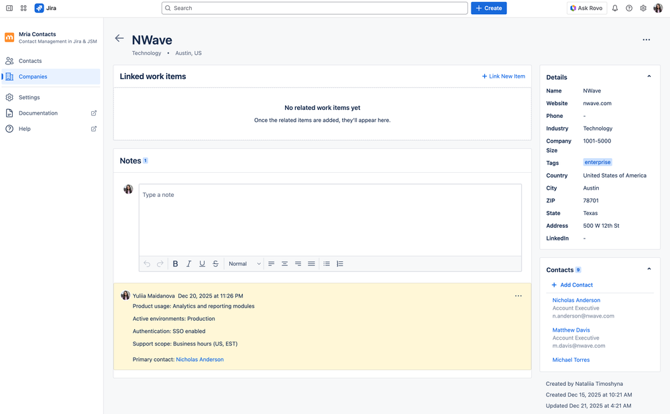Click the contacts count badge
670x414 pixels.
(x=578, y=270)
